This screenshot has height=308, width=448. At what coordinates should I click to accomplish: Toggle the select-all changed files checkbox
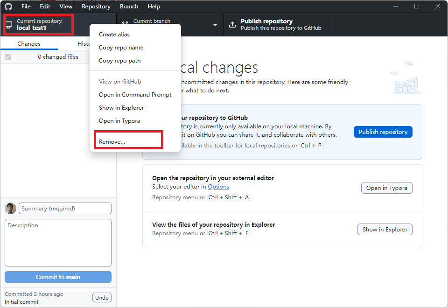7,57
